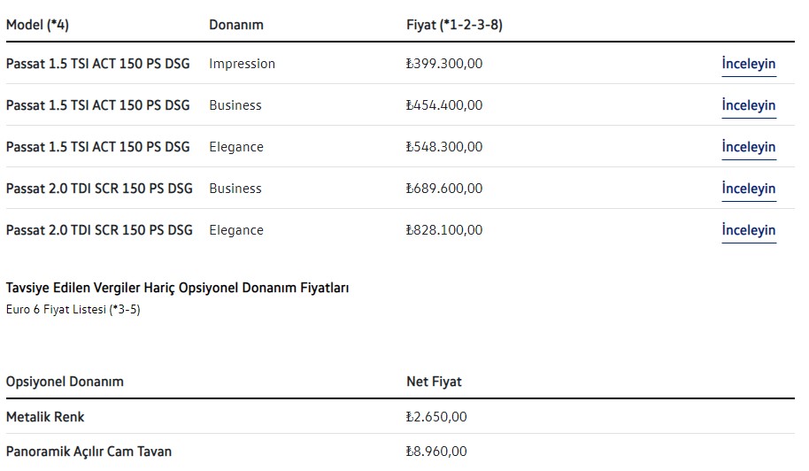The width and height of the screenshot is (809, 471).
Task: Select the Metalik Renk option row
Action: [x=45, y=416]
